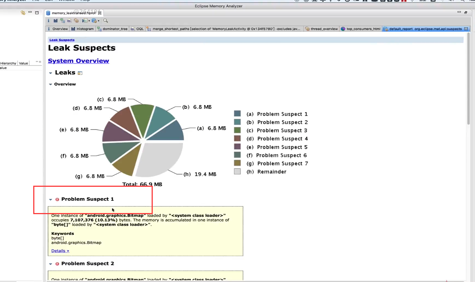This screenshot has height=282, width=475.
Task: Click the Leak Suspects breadcrumb link
Action: tap(61, 39)
